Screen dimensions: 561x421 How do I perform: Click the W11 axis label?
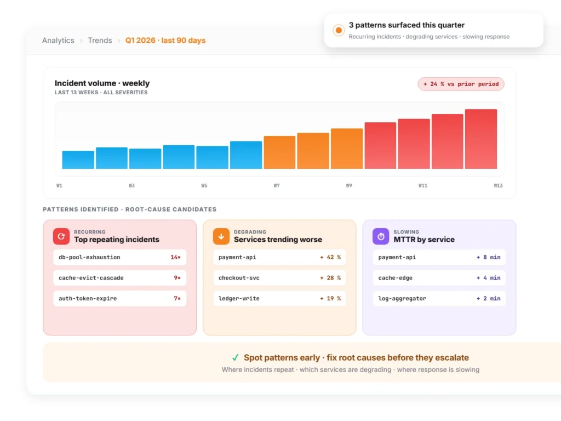(423, 185)
